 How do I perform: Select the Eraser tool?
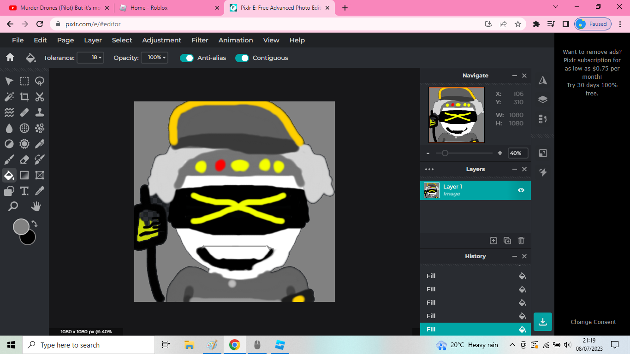coord(24,159)
